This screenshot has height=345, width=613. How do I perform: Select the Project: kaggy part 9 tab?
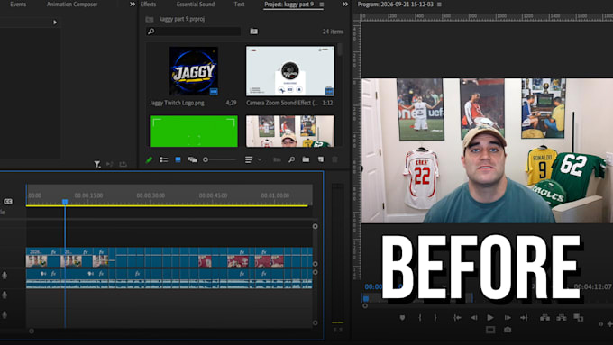[x=288, y=5]
